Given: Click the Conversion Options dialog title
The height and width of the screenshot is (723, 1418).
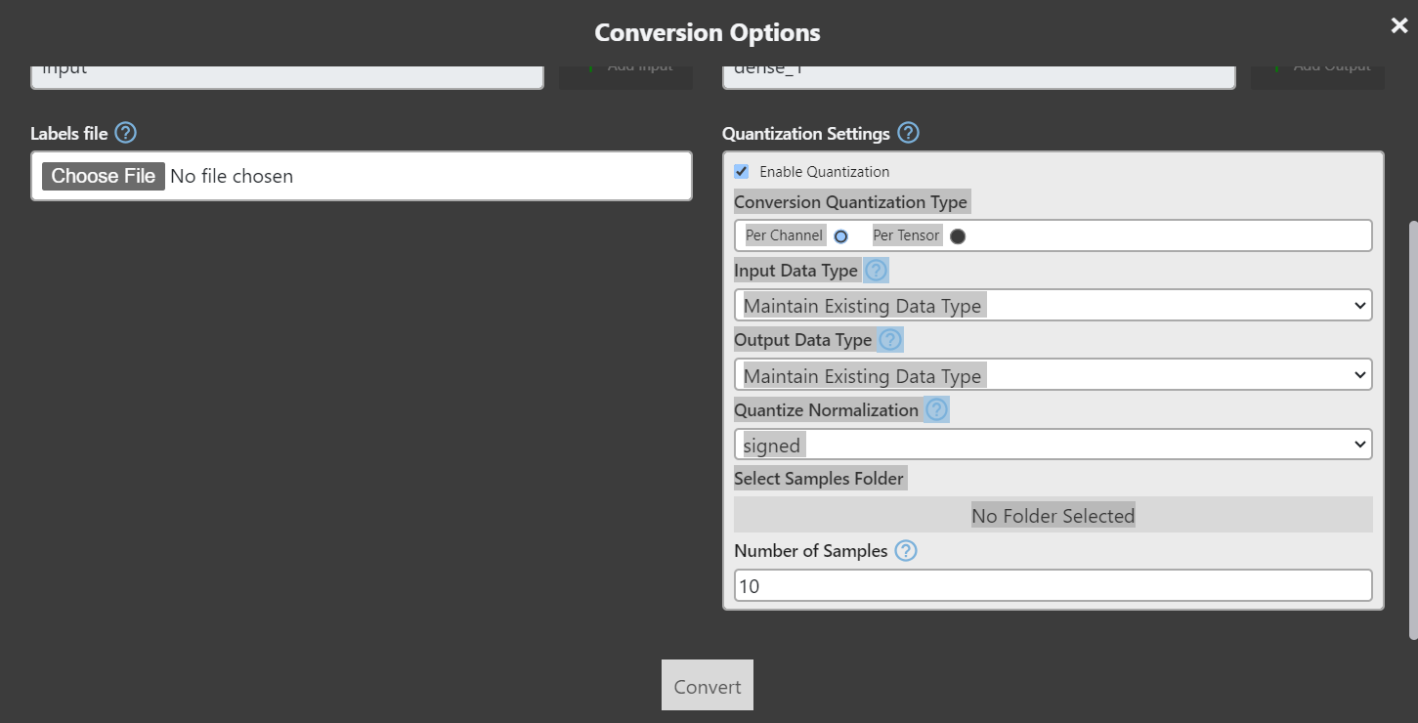Looking at the screenshot, I should (708, 31).
